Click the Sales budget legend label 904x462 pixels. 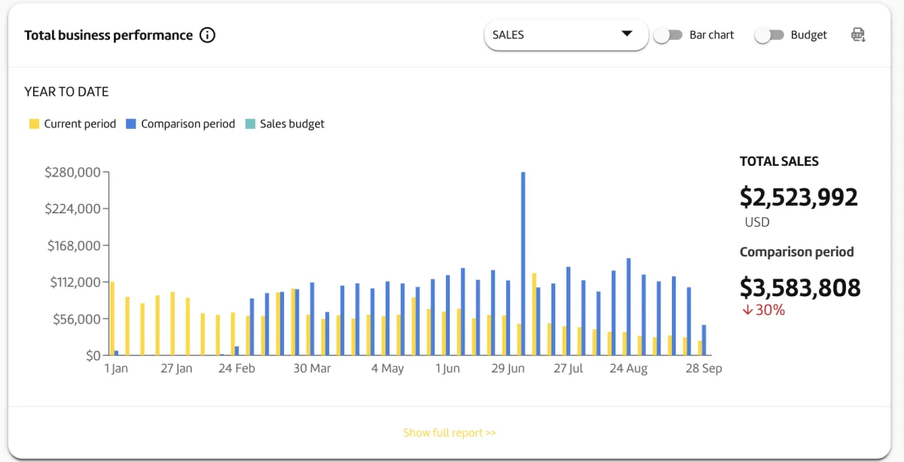tap(292, 124)
